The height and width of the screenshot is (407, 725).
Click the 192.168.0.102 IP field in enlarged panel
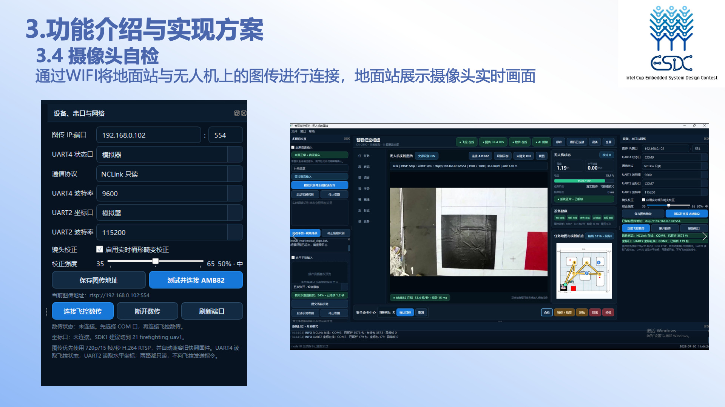click(149, 135)
